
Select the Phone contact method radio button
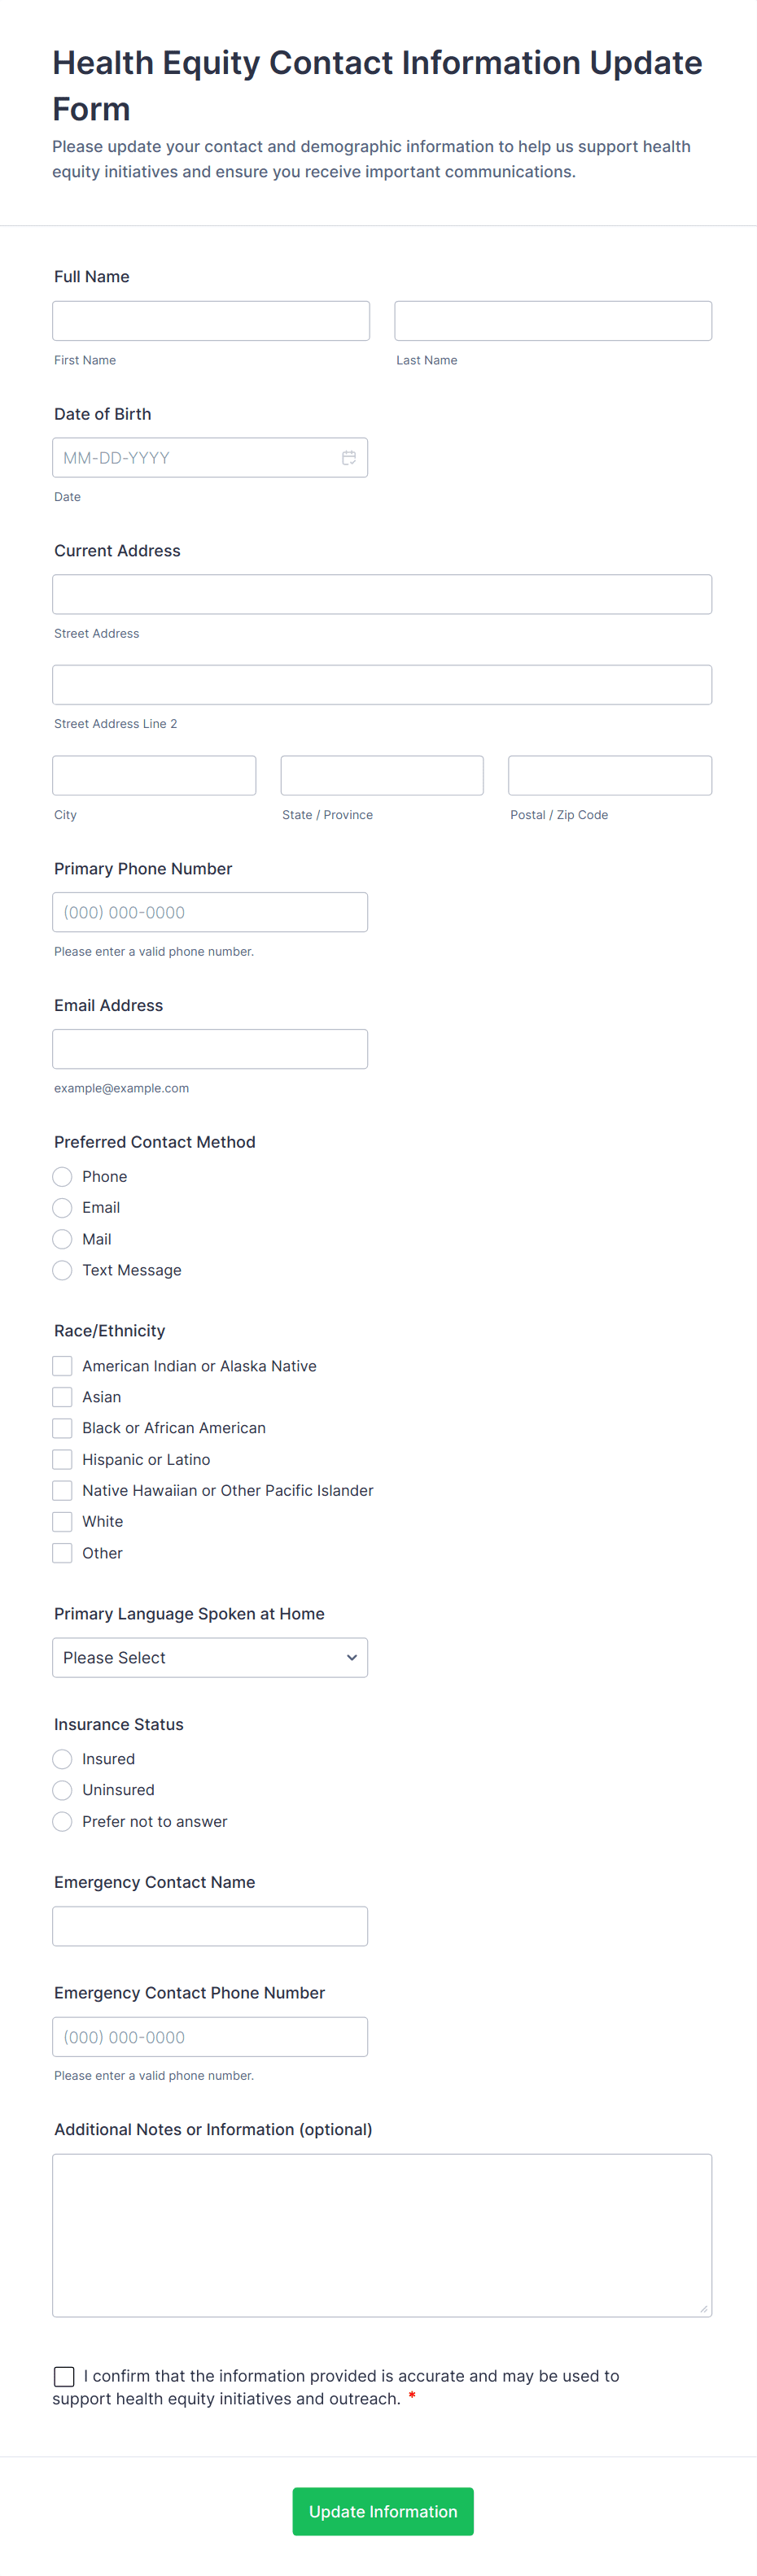click(62, 1176)
